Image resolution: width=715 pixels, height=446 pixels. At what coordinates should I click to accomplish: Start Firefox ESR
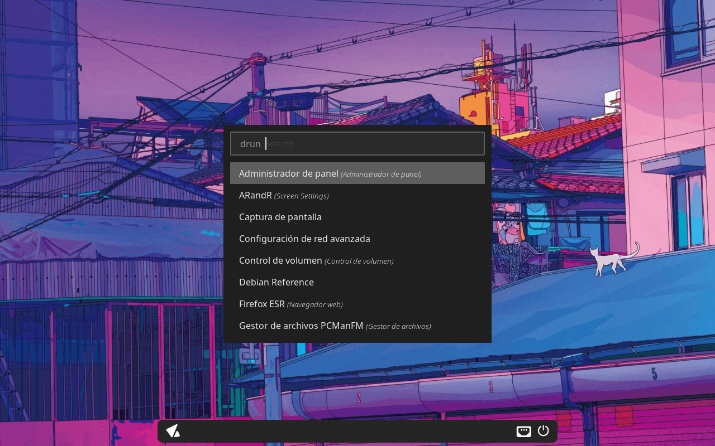[262, 304]
